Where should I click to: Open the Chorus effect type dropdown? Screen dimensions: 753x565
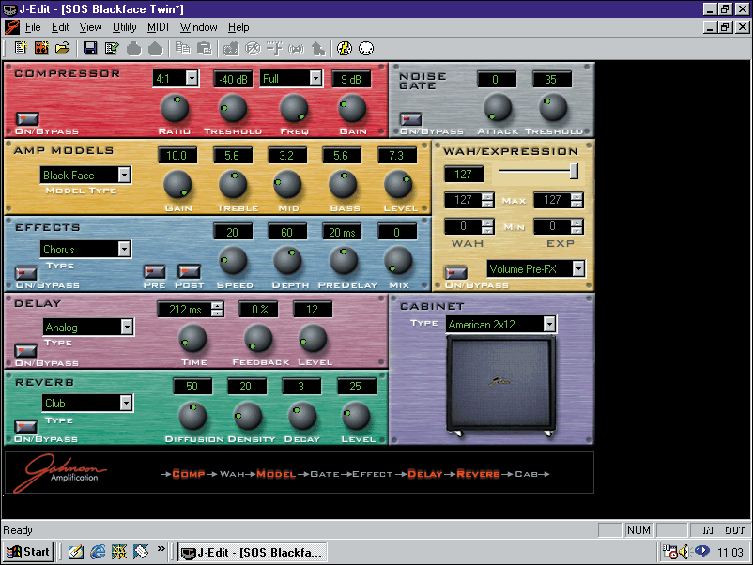pyautogui.click(x=124, y=249)
